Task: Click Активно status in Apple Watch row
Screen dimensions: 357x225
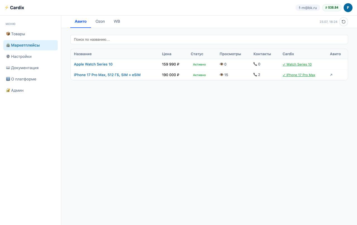Action: click(199, 64)
